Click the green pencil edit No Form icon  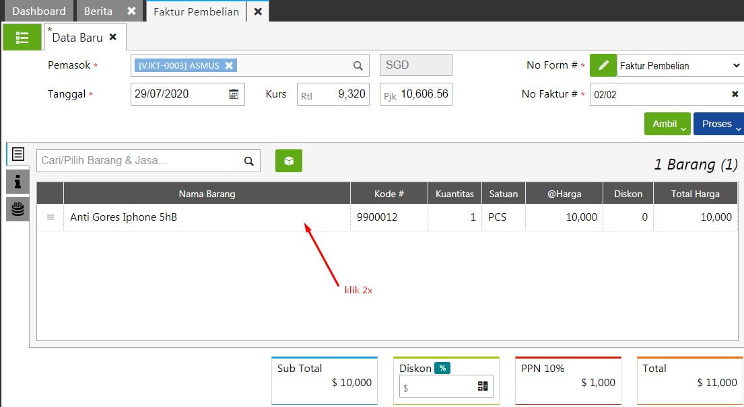tap(603, 65)
